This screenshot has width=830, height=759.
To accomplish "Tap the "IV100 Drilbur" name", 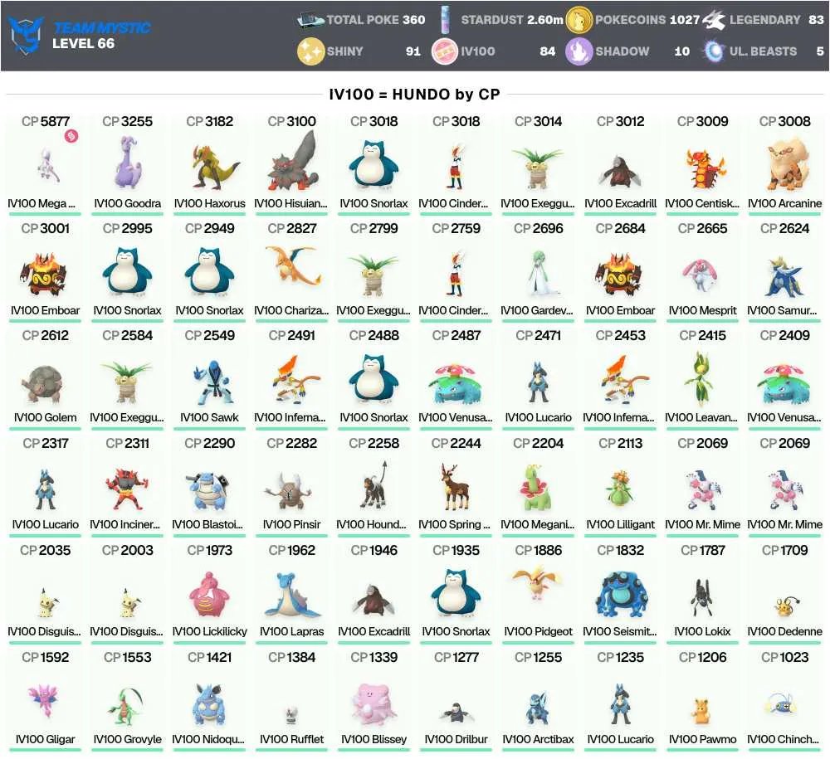I will tap(456, 739).
